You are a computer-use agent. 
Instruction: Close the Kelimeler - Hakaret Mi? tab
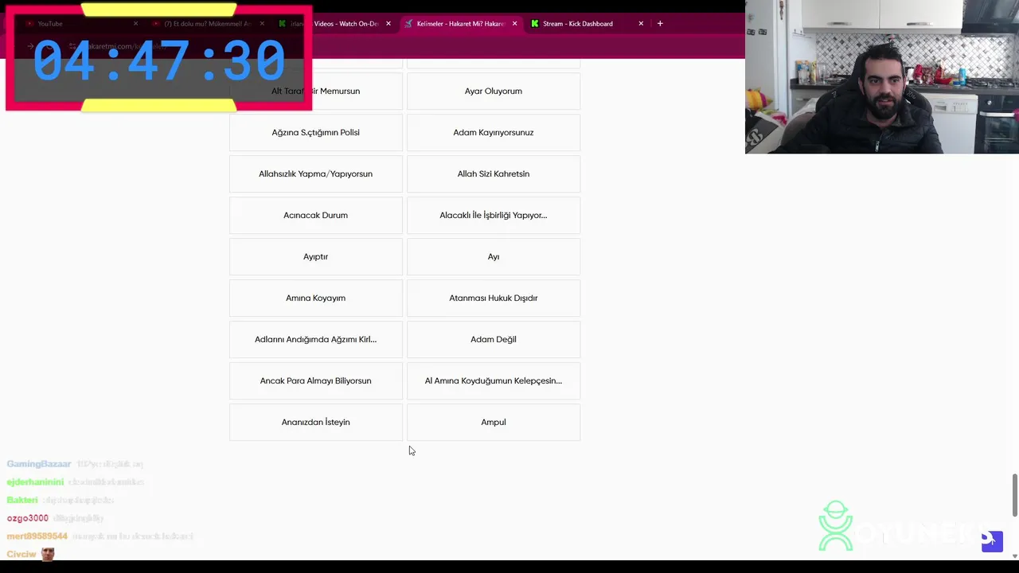pyautogui.click(x=514, y=24)
